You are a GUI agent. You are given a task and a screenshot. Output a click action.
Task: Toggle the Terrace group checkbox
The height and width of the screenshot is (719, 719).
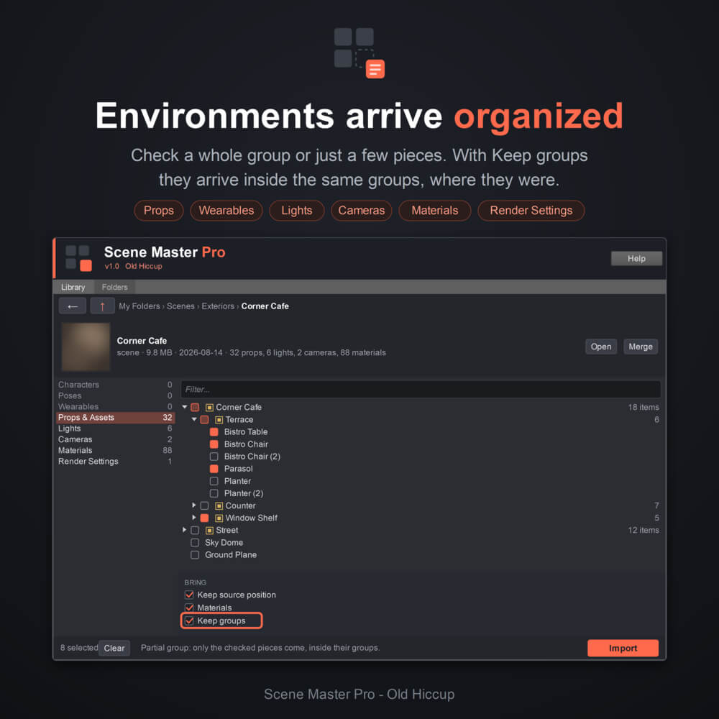tap(204, 420)
